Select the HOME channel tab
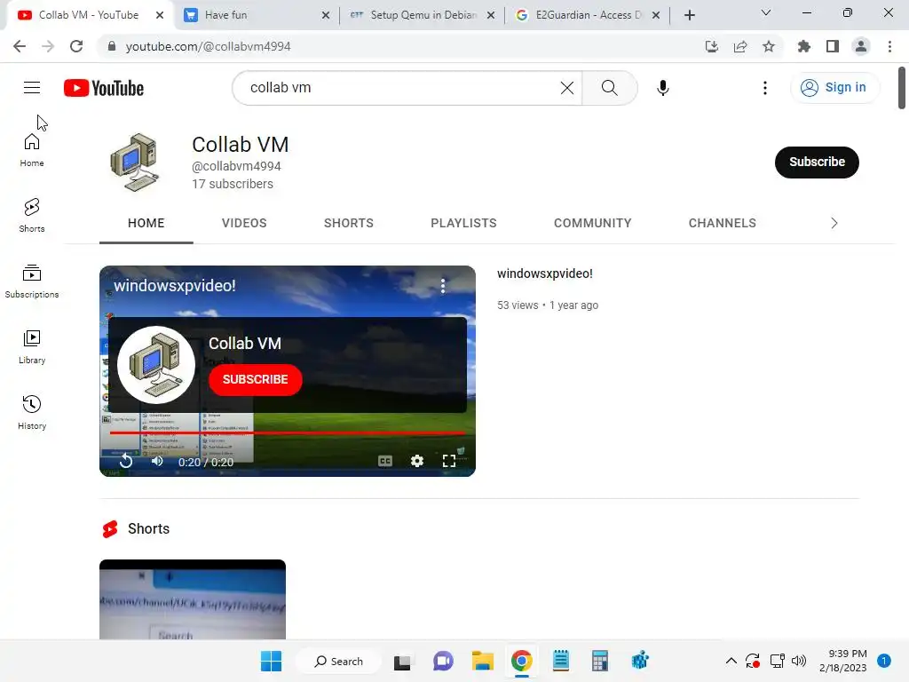This screenshot has height=682, width=909. pyautogui.click(x=146, y=223)
